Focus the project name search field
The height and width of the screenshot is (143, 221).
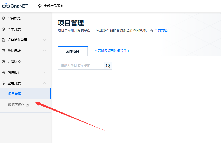click(81, 66)
